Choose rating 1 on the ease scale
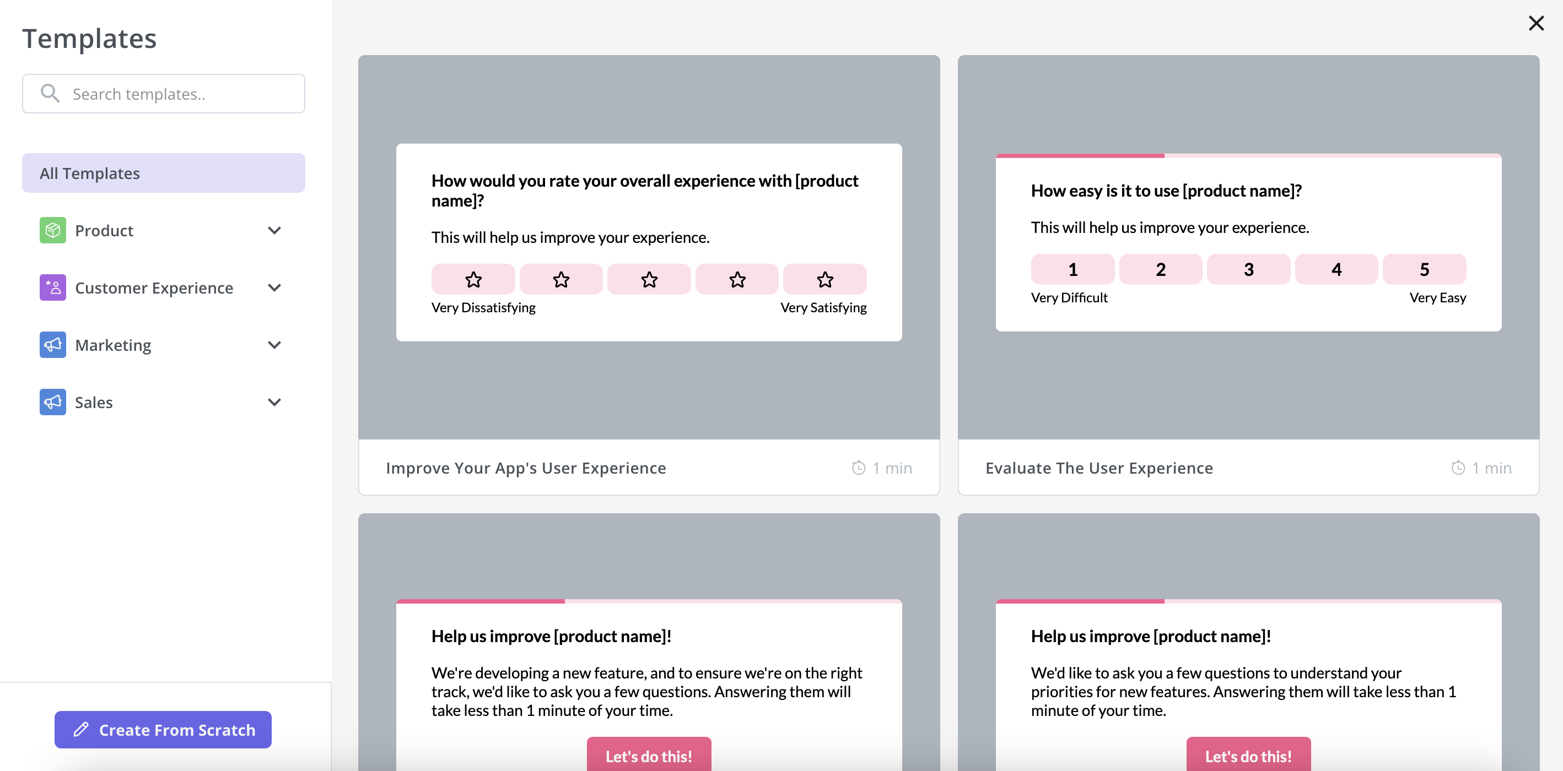 point(1072,269)
